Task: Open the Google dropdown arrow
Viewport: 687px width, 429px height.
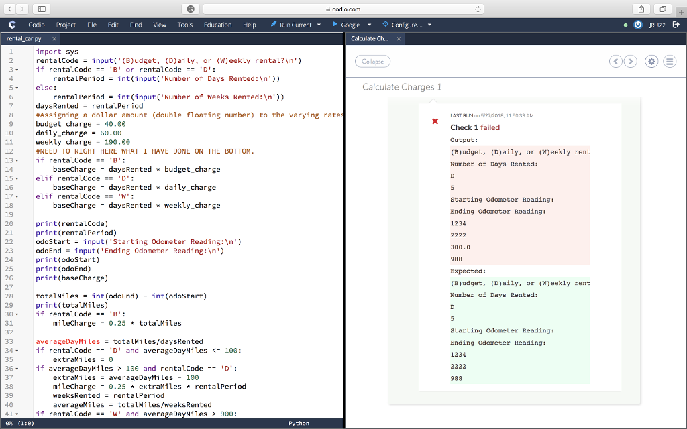Action: pyautogui.click(x=370, y=25)
